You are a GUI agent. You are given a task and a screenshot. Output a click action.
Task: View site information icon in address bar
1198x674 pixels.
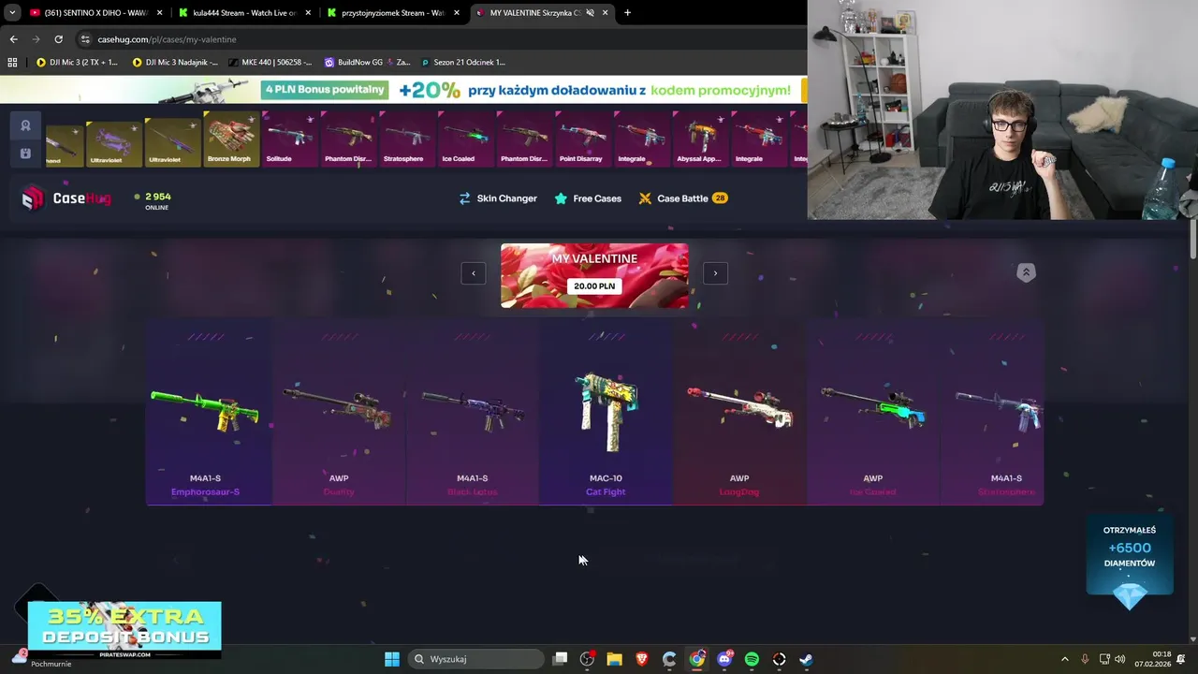(x=85, y=39)
